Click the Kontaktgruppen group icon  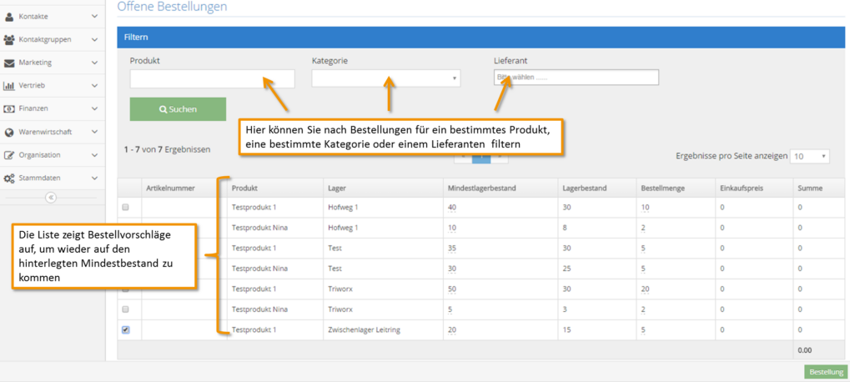[x=8, y=39]
